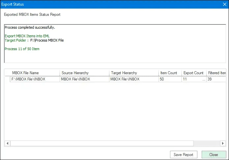229x160 pixels.
Task: Click the Close button
Action: click(214, 155)
